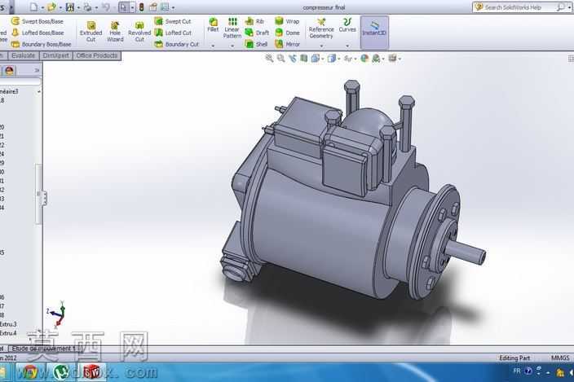This screenshot has height=382, width=574.
Task: Open the Reference Geometry tool
Action: [321, 29]
